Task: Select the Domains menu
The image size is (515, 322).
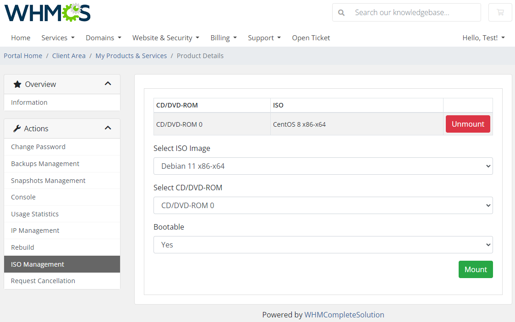Action: 103,38
